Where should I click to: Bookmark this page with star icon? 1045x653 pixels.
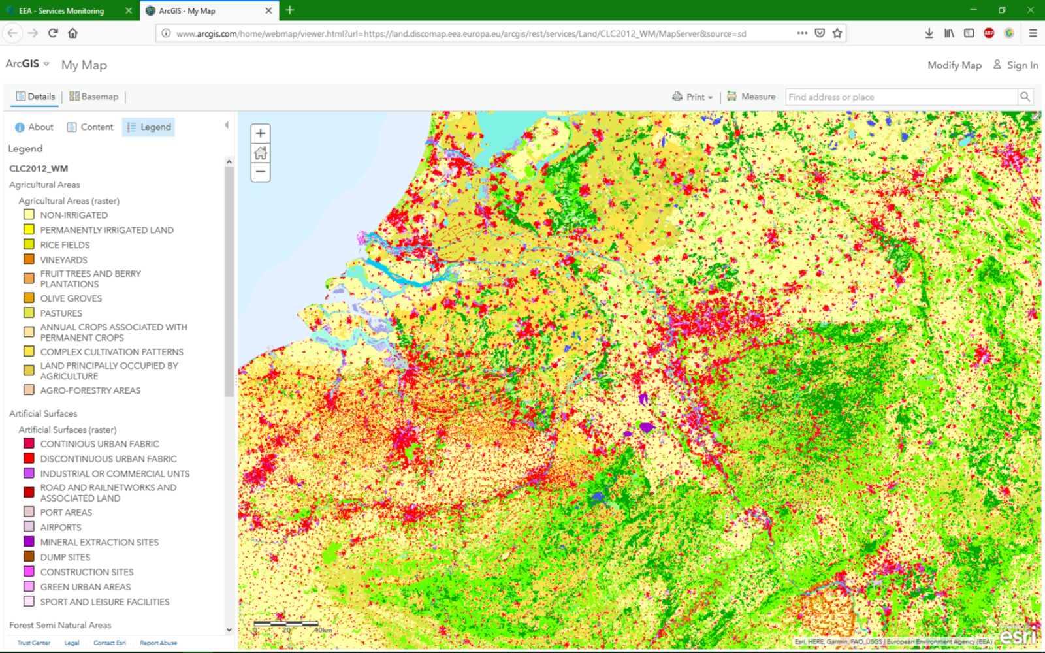(837, 33)
